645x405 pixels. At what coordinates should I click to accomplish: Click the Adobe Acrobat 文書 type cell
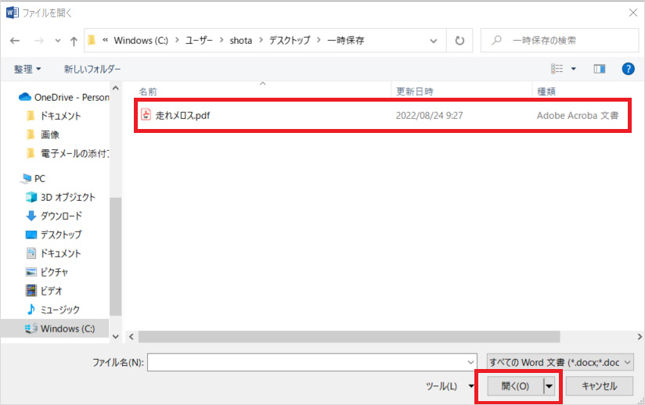578,116
